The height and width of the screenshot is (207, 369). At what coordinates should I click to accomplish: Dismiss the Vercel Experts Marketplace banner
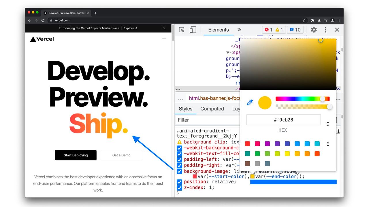tap(164, 28)
